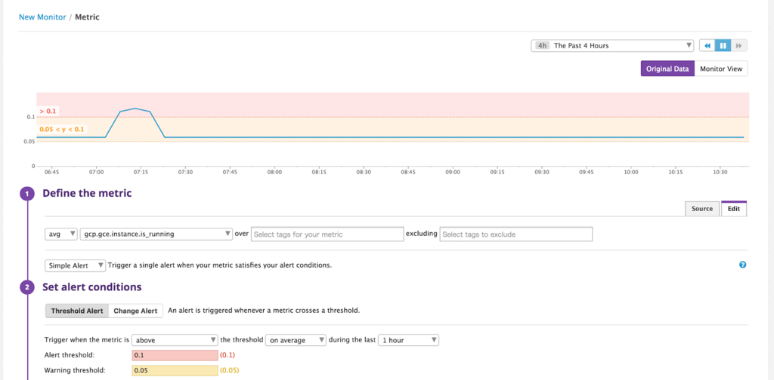The height and width of the screenshot is (380, 774).
Task: Switch graph to Monitor View
Action: tap(721, 69)
